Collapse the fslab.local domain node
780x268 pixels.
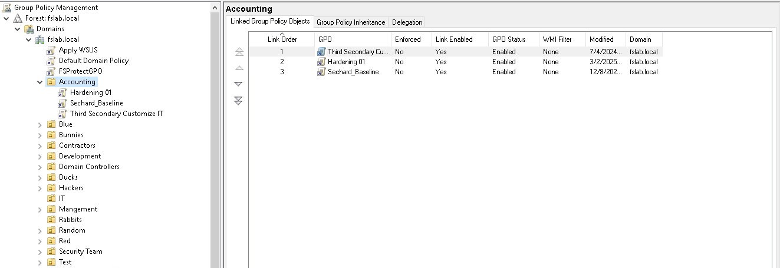click(x=29, y=39)
